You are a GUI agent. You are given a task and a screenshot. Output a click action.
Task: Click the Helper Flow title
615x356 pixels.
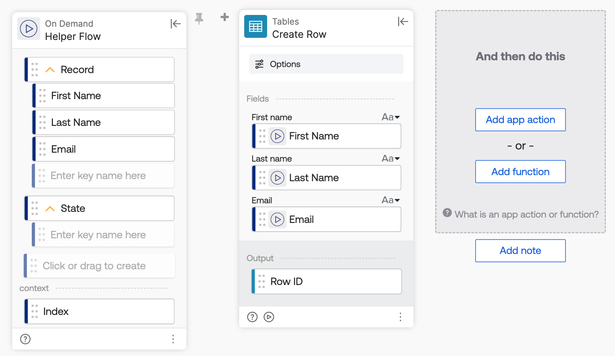click(x=73, y=36)
